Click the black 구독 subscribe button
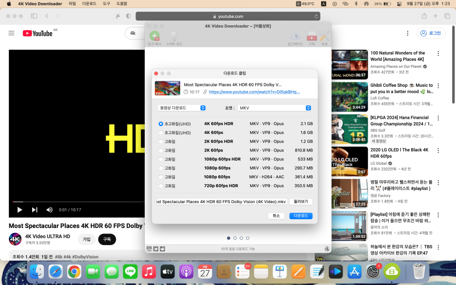This screenshot has height=285, width=456. pos(107,239)
